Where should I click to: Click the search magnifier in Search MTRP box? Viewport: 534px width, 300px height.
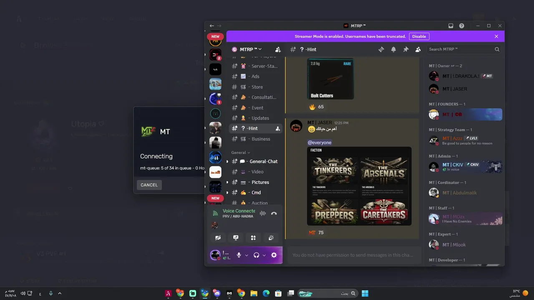tap(497, 49)
